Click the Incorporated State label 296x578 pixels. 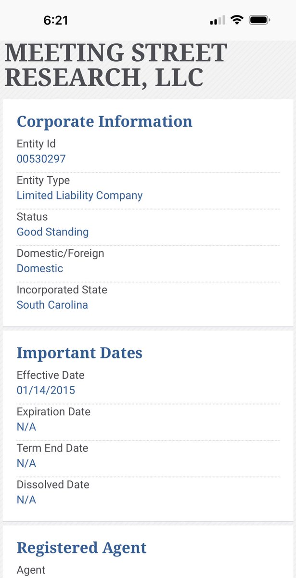(62, 290)
